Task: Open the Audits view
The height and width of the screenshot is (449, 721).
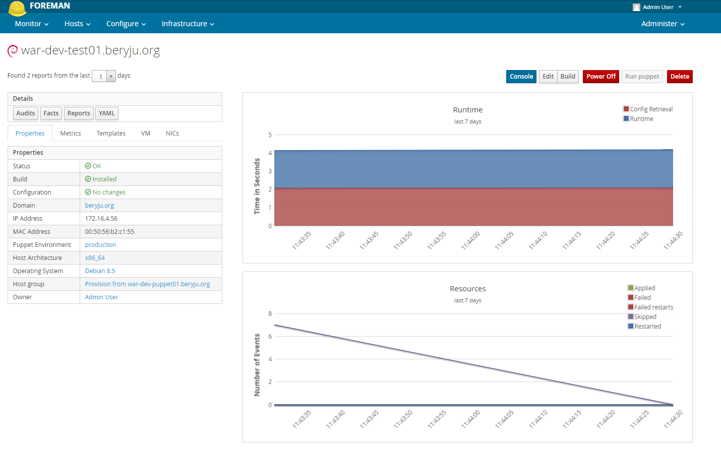Action: pos(26,113)
